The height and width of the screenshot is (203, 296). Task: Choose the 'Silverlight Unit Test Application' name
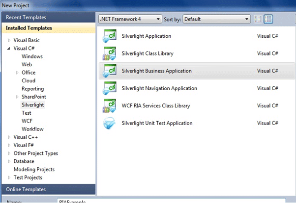(157, 123)
